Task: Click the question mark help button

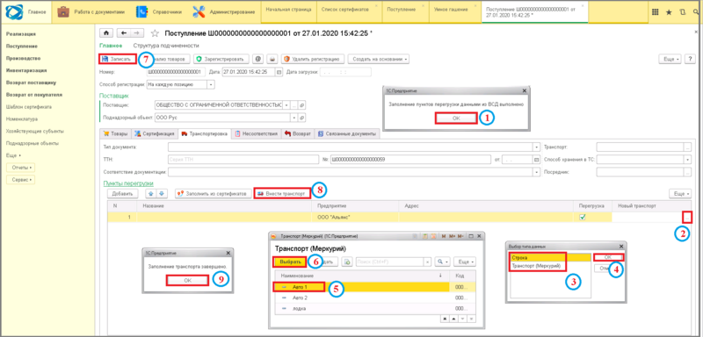Action: point(690,59)
